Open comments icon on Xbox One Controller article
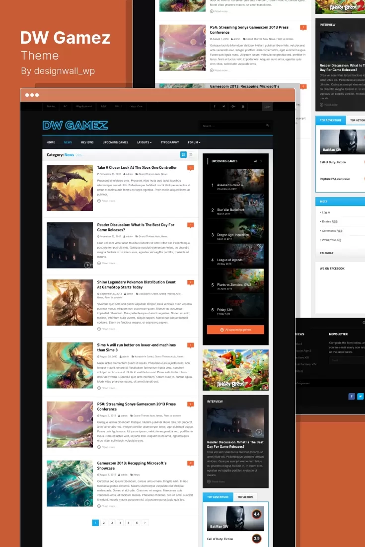The width and height of the screenshot is (365, 547). (191, 168)
